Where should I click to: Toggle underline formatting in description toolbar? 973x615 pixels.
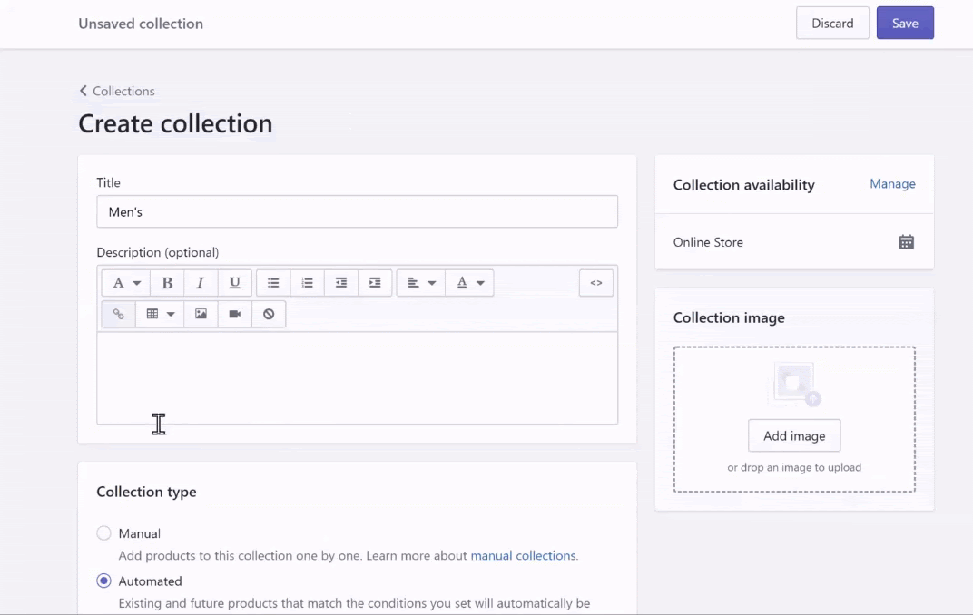tap(234, 283)
